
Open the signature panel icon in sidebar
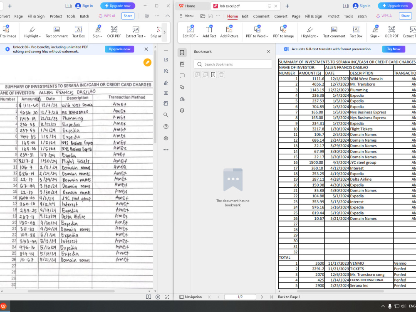[182, 99]
